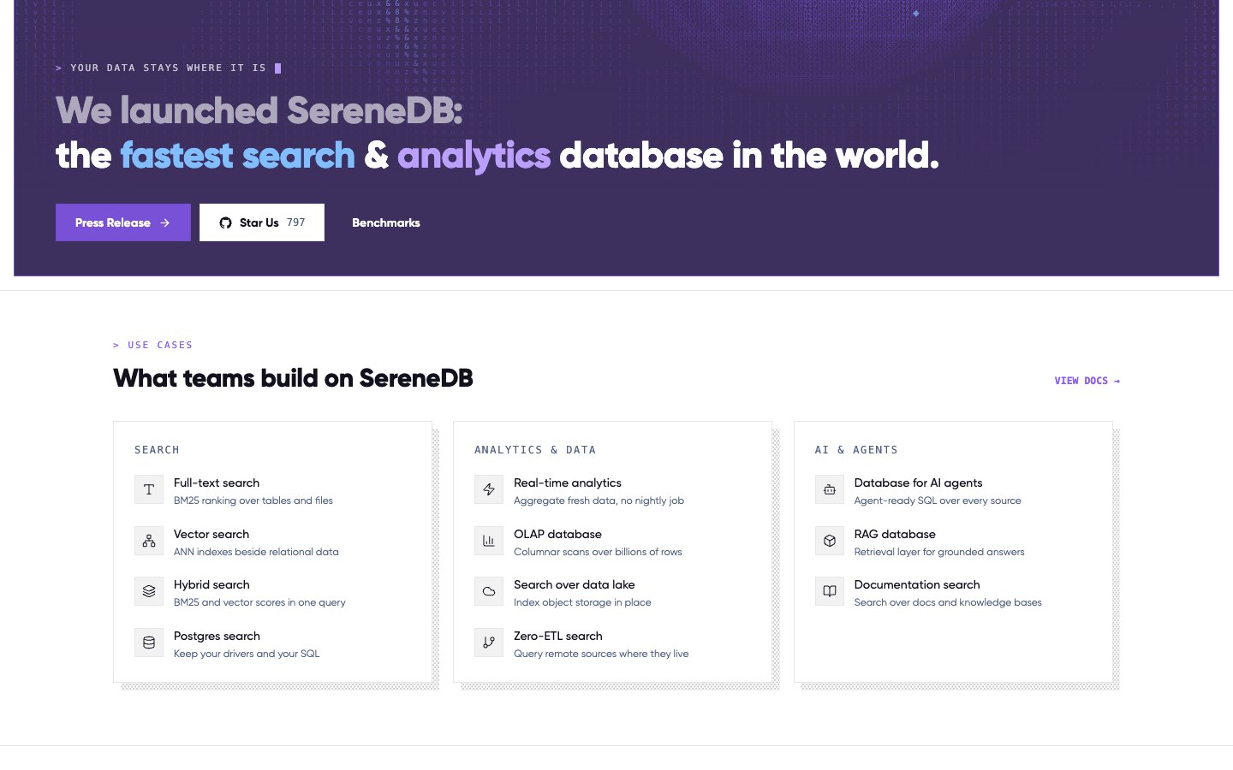Click the USE CASES section label
Image resolution: width=1233 pixels, height=770 pixels.
[153, 345]
